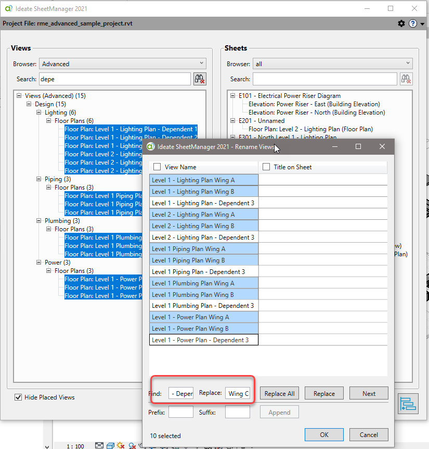The image size is (429, 449).
Task: Click the Replace All button
Action: [279, 393]
